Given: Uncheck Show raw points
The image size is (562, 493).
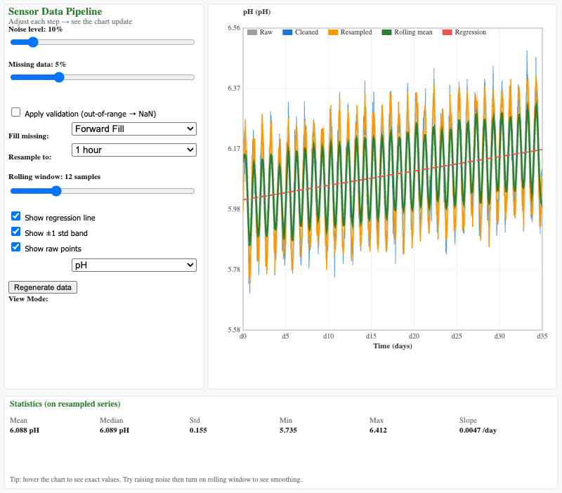Looking at the screenshot, I should [15, 247].
